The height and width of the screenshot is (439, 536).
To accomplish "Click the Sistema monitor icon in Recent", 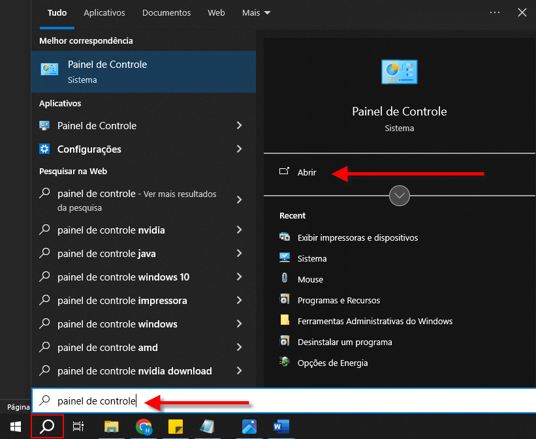I will coord(285,258).
